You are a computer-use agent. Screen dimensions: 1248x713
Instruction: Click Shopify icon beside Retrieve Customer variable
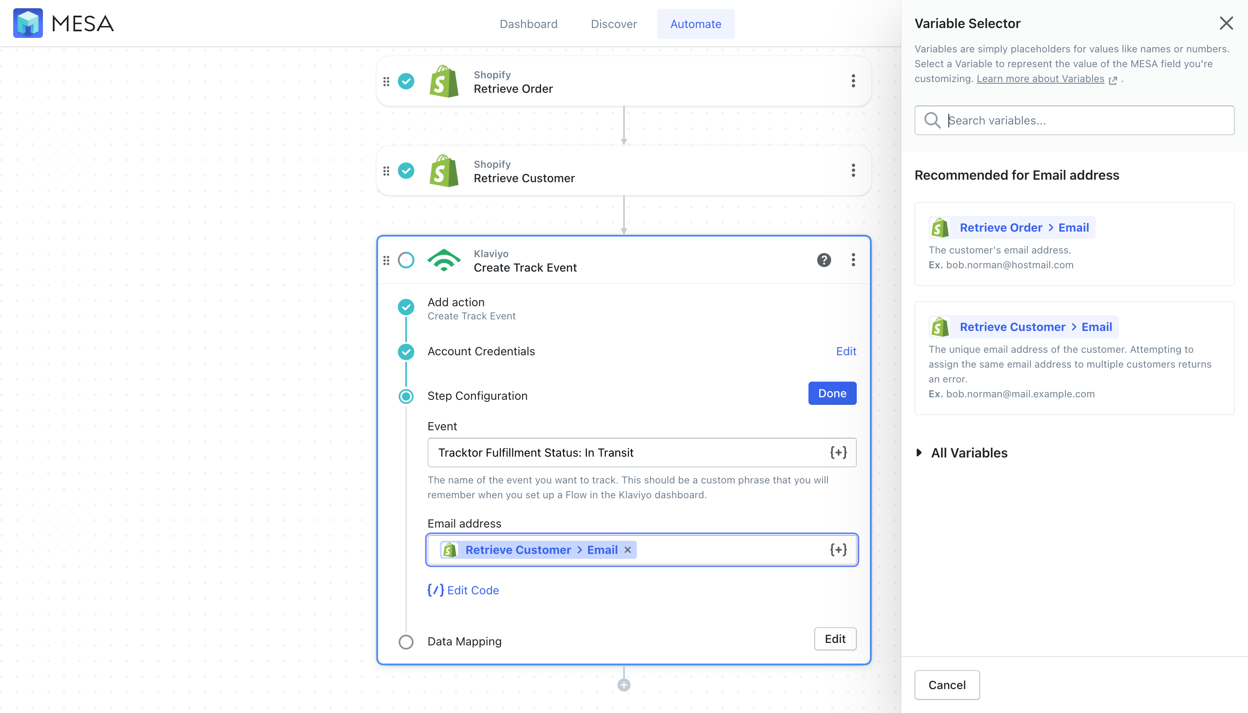(x=940, y=327)
